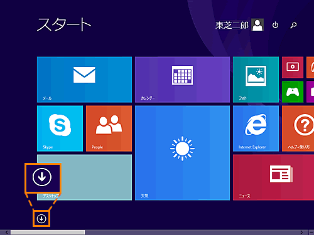Open the Help and Tips tile (ヘルプ+使い方)

tap(298, 128)
